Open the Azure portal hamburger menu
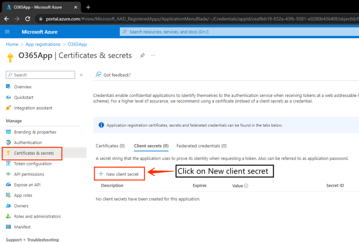The height and width of the screenshot is (242, 359). point(7,32)
